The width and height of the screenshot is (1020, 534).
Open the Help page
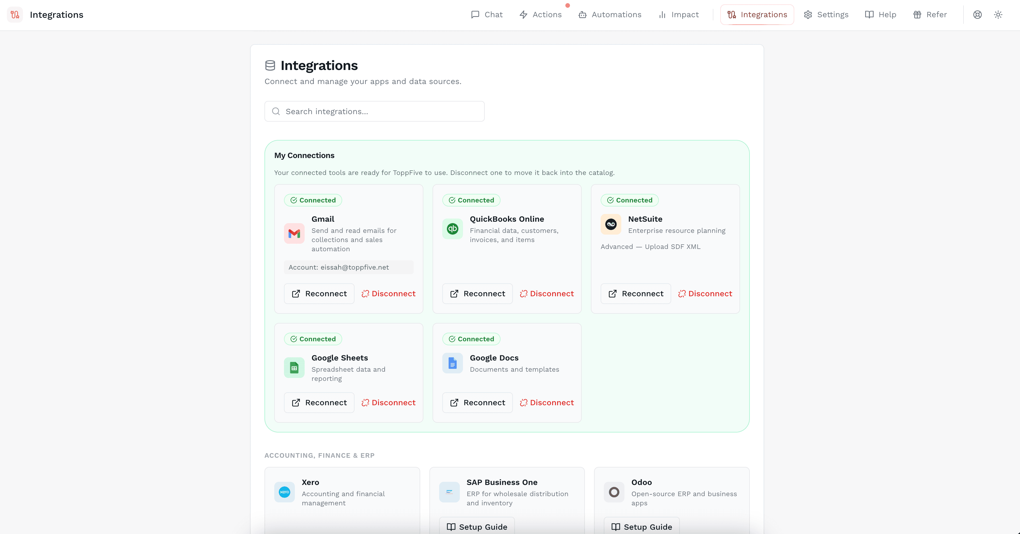881,15
